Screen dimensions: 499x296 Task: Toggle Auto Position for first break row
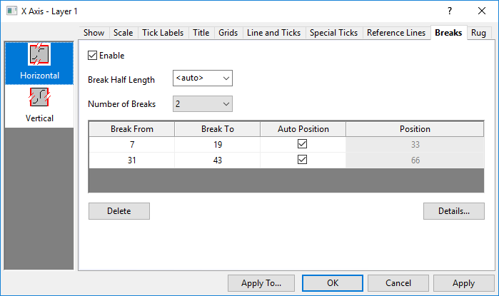pyautogui.click(x=302, y=143)
